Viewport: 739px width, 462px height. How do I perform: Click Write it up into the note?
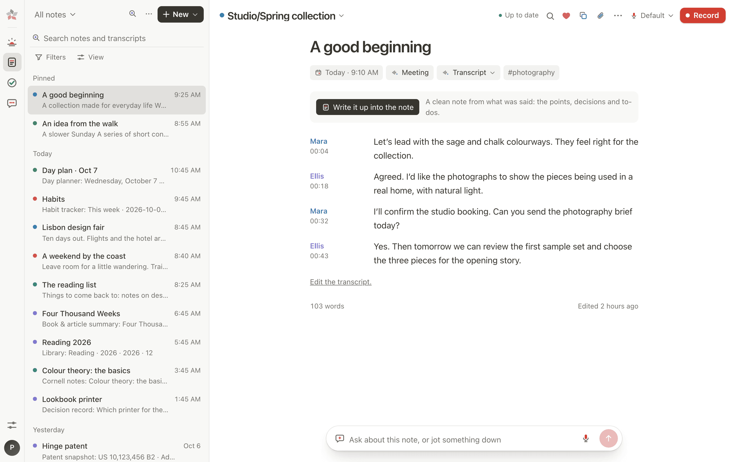(367, 107)
